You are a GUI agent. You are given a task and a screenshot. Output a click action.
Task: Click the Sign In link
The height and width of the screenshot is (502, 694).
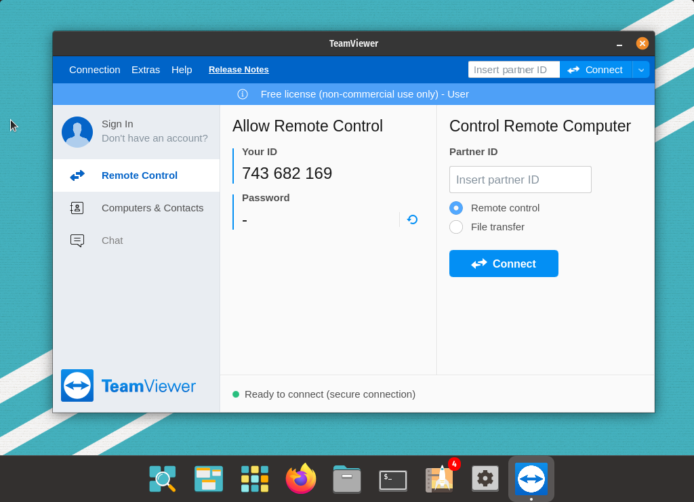point(117,124)
